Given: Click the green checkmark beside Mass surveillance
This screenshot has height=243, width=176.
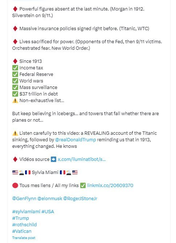Looking at the screenshot, I should point(15,88).
